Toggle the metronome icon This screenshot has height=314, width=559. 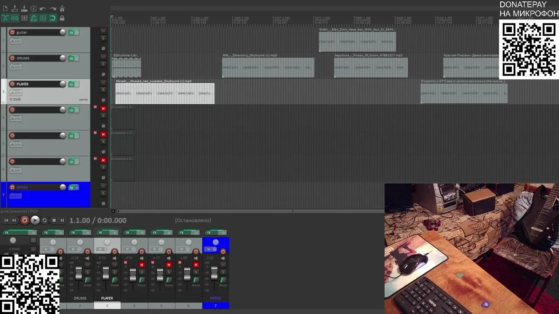pos(62,8)
